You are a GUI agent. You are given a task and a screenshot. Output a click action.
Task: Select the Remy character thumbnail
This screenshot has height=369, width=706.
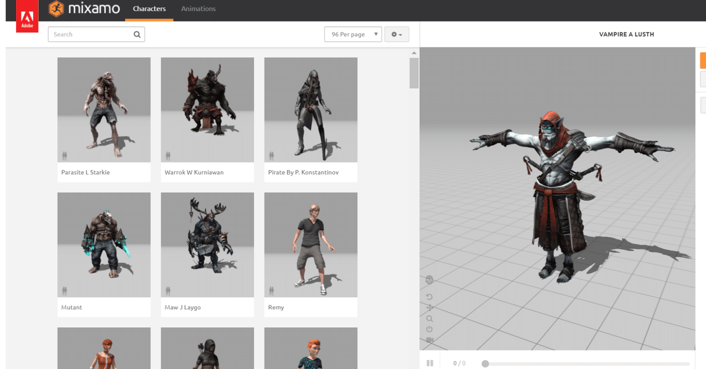pos(311,245)
